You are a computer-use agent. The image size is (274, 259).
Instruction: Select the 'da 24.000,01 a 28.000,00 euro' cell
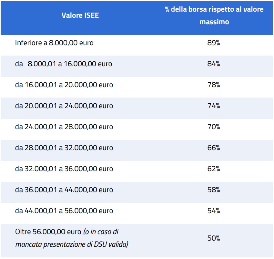tap(64, 127)
